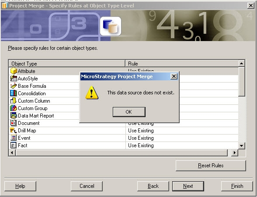Dismiss the error with the OK button
The width and height of the screenshot is (257, 197).
click(129, 112)
